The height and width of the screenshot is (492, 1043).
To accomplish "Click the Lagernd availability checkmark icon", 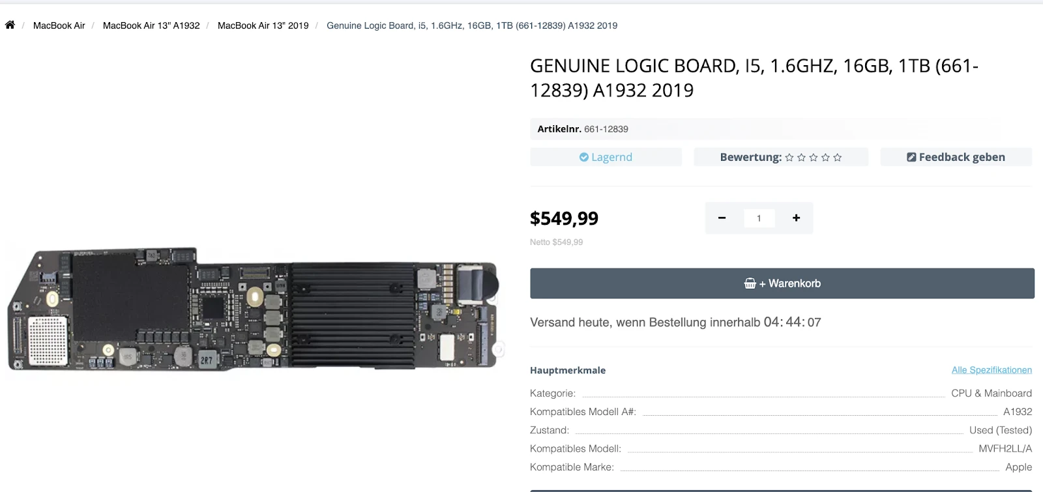I will (585, 156).
